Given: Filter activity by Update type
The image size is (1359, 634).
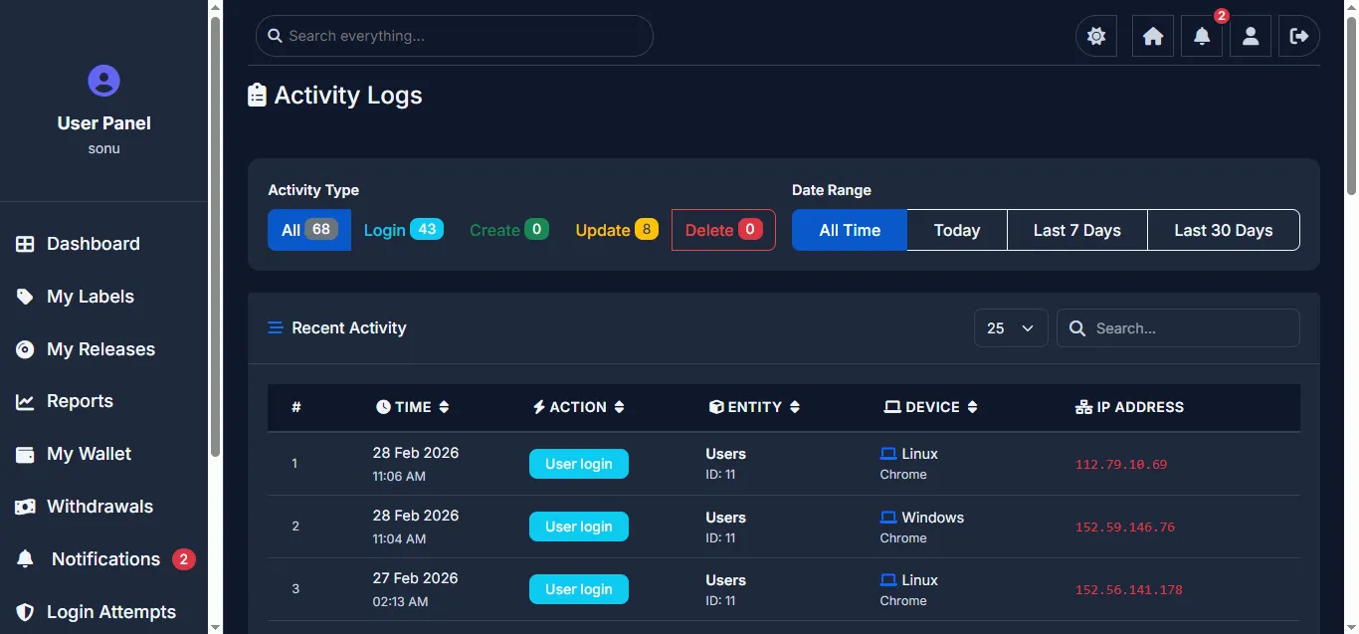Looking at the screenshot, I should (616, 230).
